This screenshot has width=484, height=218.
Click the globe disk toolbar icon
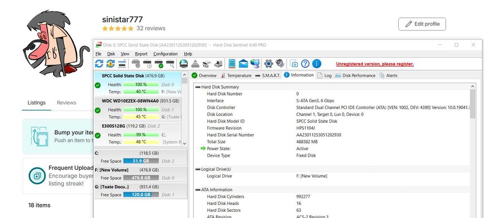point(183,64)
